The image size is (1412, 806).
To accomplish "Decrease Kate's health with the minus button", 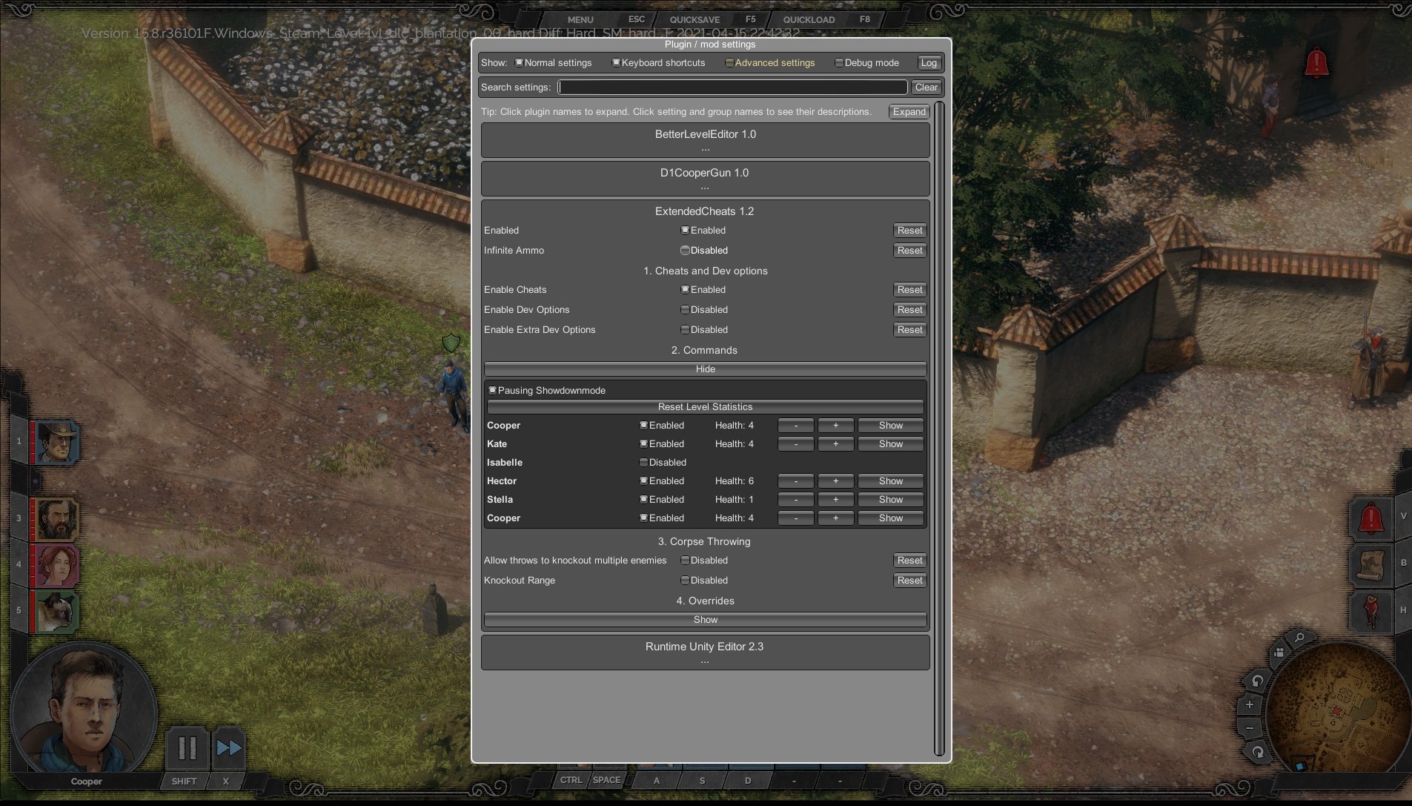I will (x=796, y=444).
